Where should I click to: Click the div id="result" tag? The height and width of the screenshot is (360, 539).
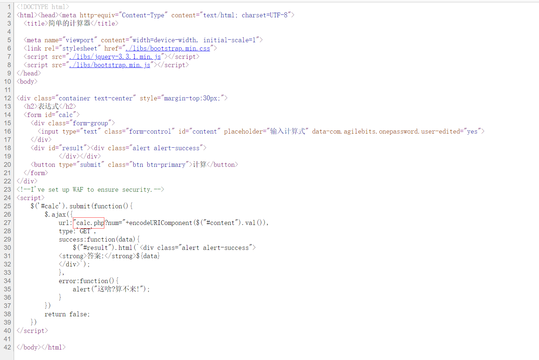pos(61,148)
